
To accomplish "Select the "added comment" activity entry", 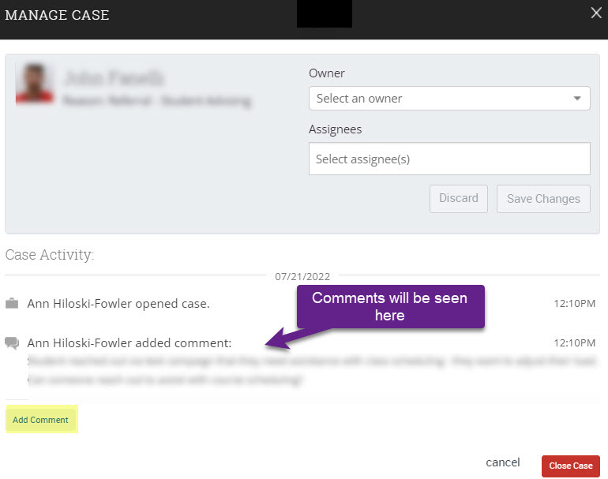I will pyautogui.click(x=129, y=343).
